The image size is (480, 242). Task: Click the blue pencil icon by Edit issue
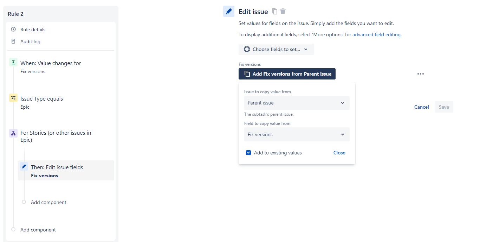point(229,11)
